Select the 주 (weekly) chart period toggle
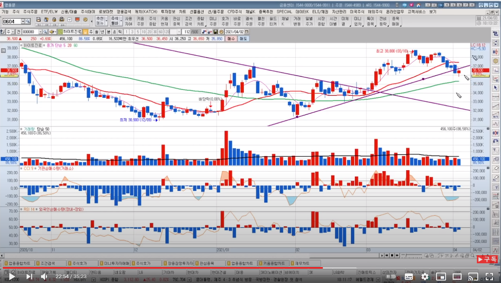This screenshot has width=501, height=283. point(91,32)
